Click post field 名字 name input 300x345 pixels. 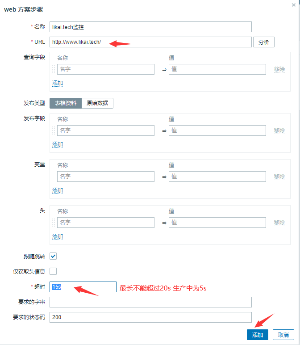coord(106,130)
